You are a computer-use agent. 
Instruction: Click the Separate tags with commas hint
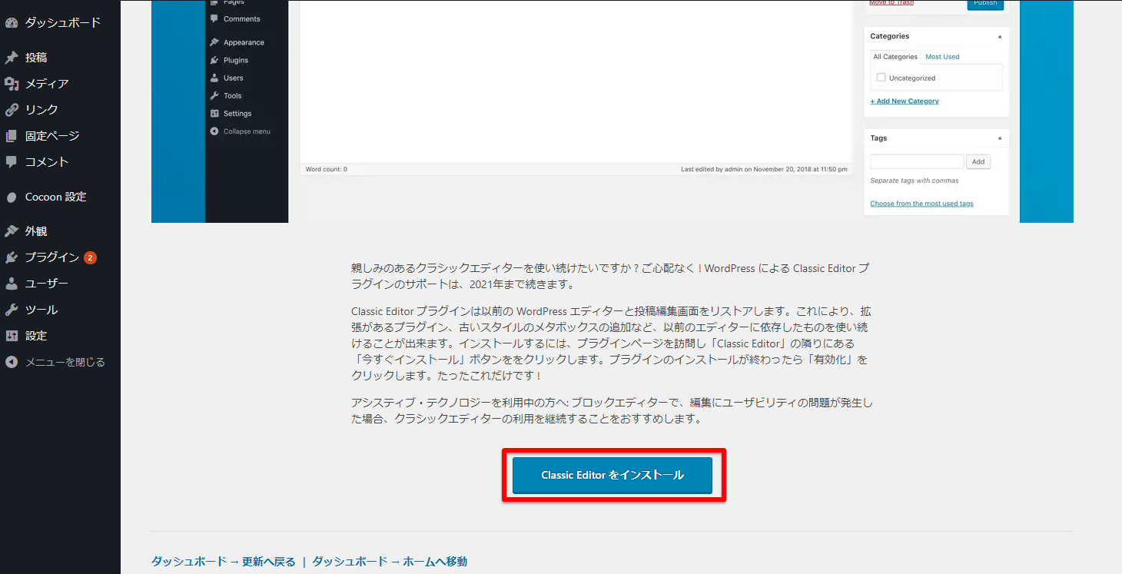[915, 181]
